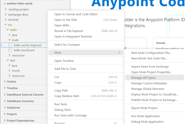Choose New MUnit Test Suite File...
This screenshot has width=185, height=124.
(154, 58)
